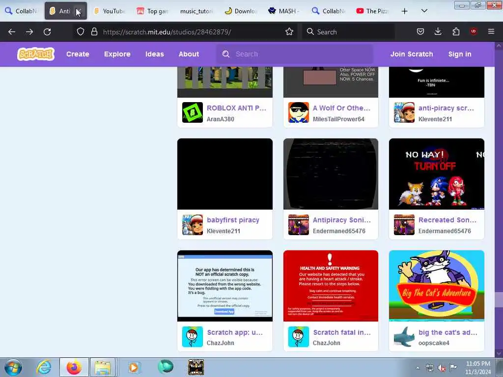
Task: Open the Antipiracy Soni... project link
Action: tap(342, 220)
